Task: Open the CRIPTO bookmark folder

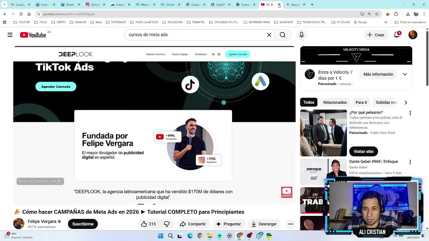Action: click(58, 22)
